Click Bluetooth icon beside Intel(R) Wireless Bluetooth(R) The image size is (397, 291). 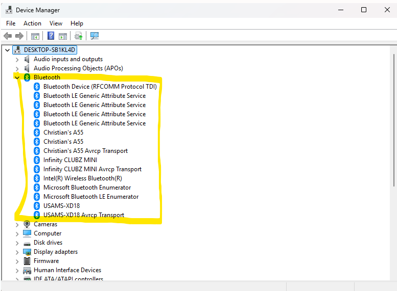(x=37, y=178)
